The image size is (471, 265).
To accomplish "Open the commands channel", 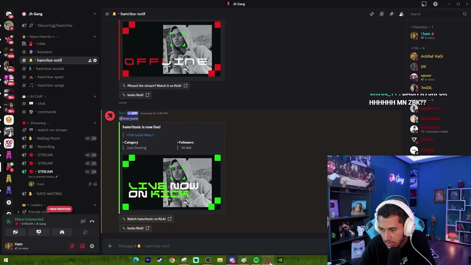I will pyautogui.click(x=47, y=112).
